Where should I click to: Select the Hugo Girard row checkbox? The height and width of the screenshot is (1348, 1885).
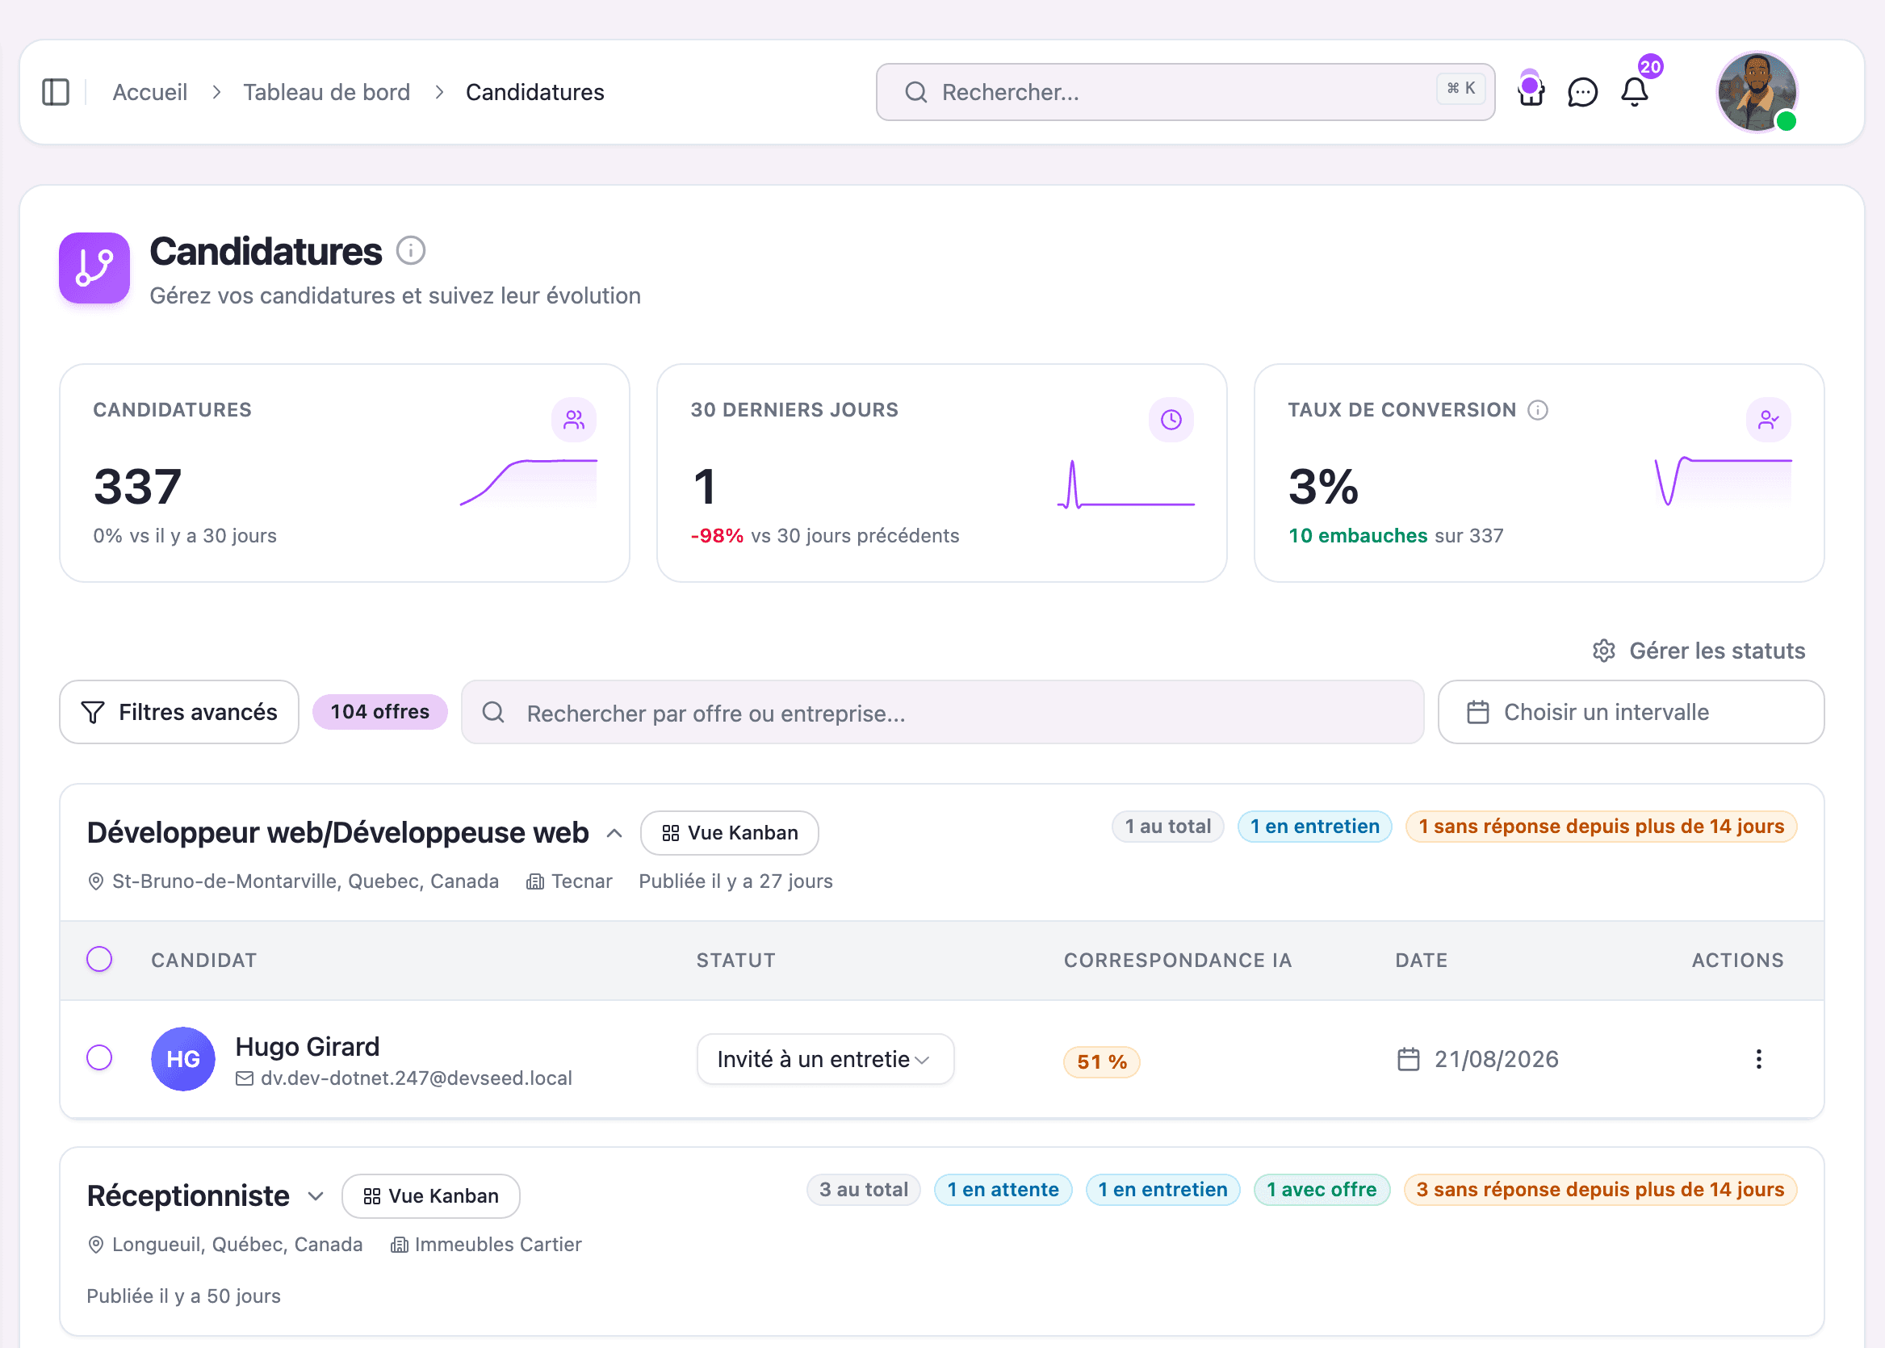[x=99, y=1057]
